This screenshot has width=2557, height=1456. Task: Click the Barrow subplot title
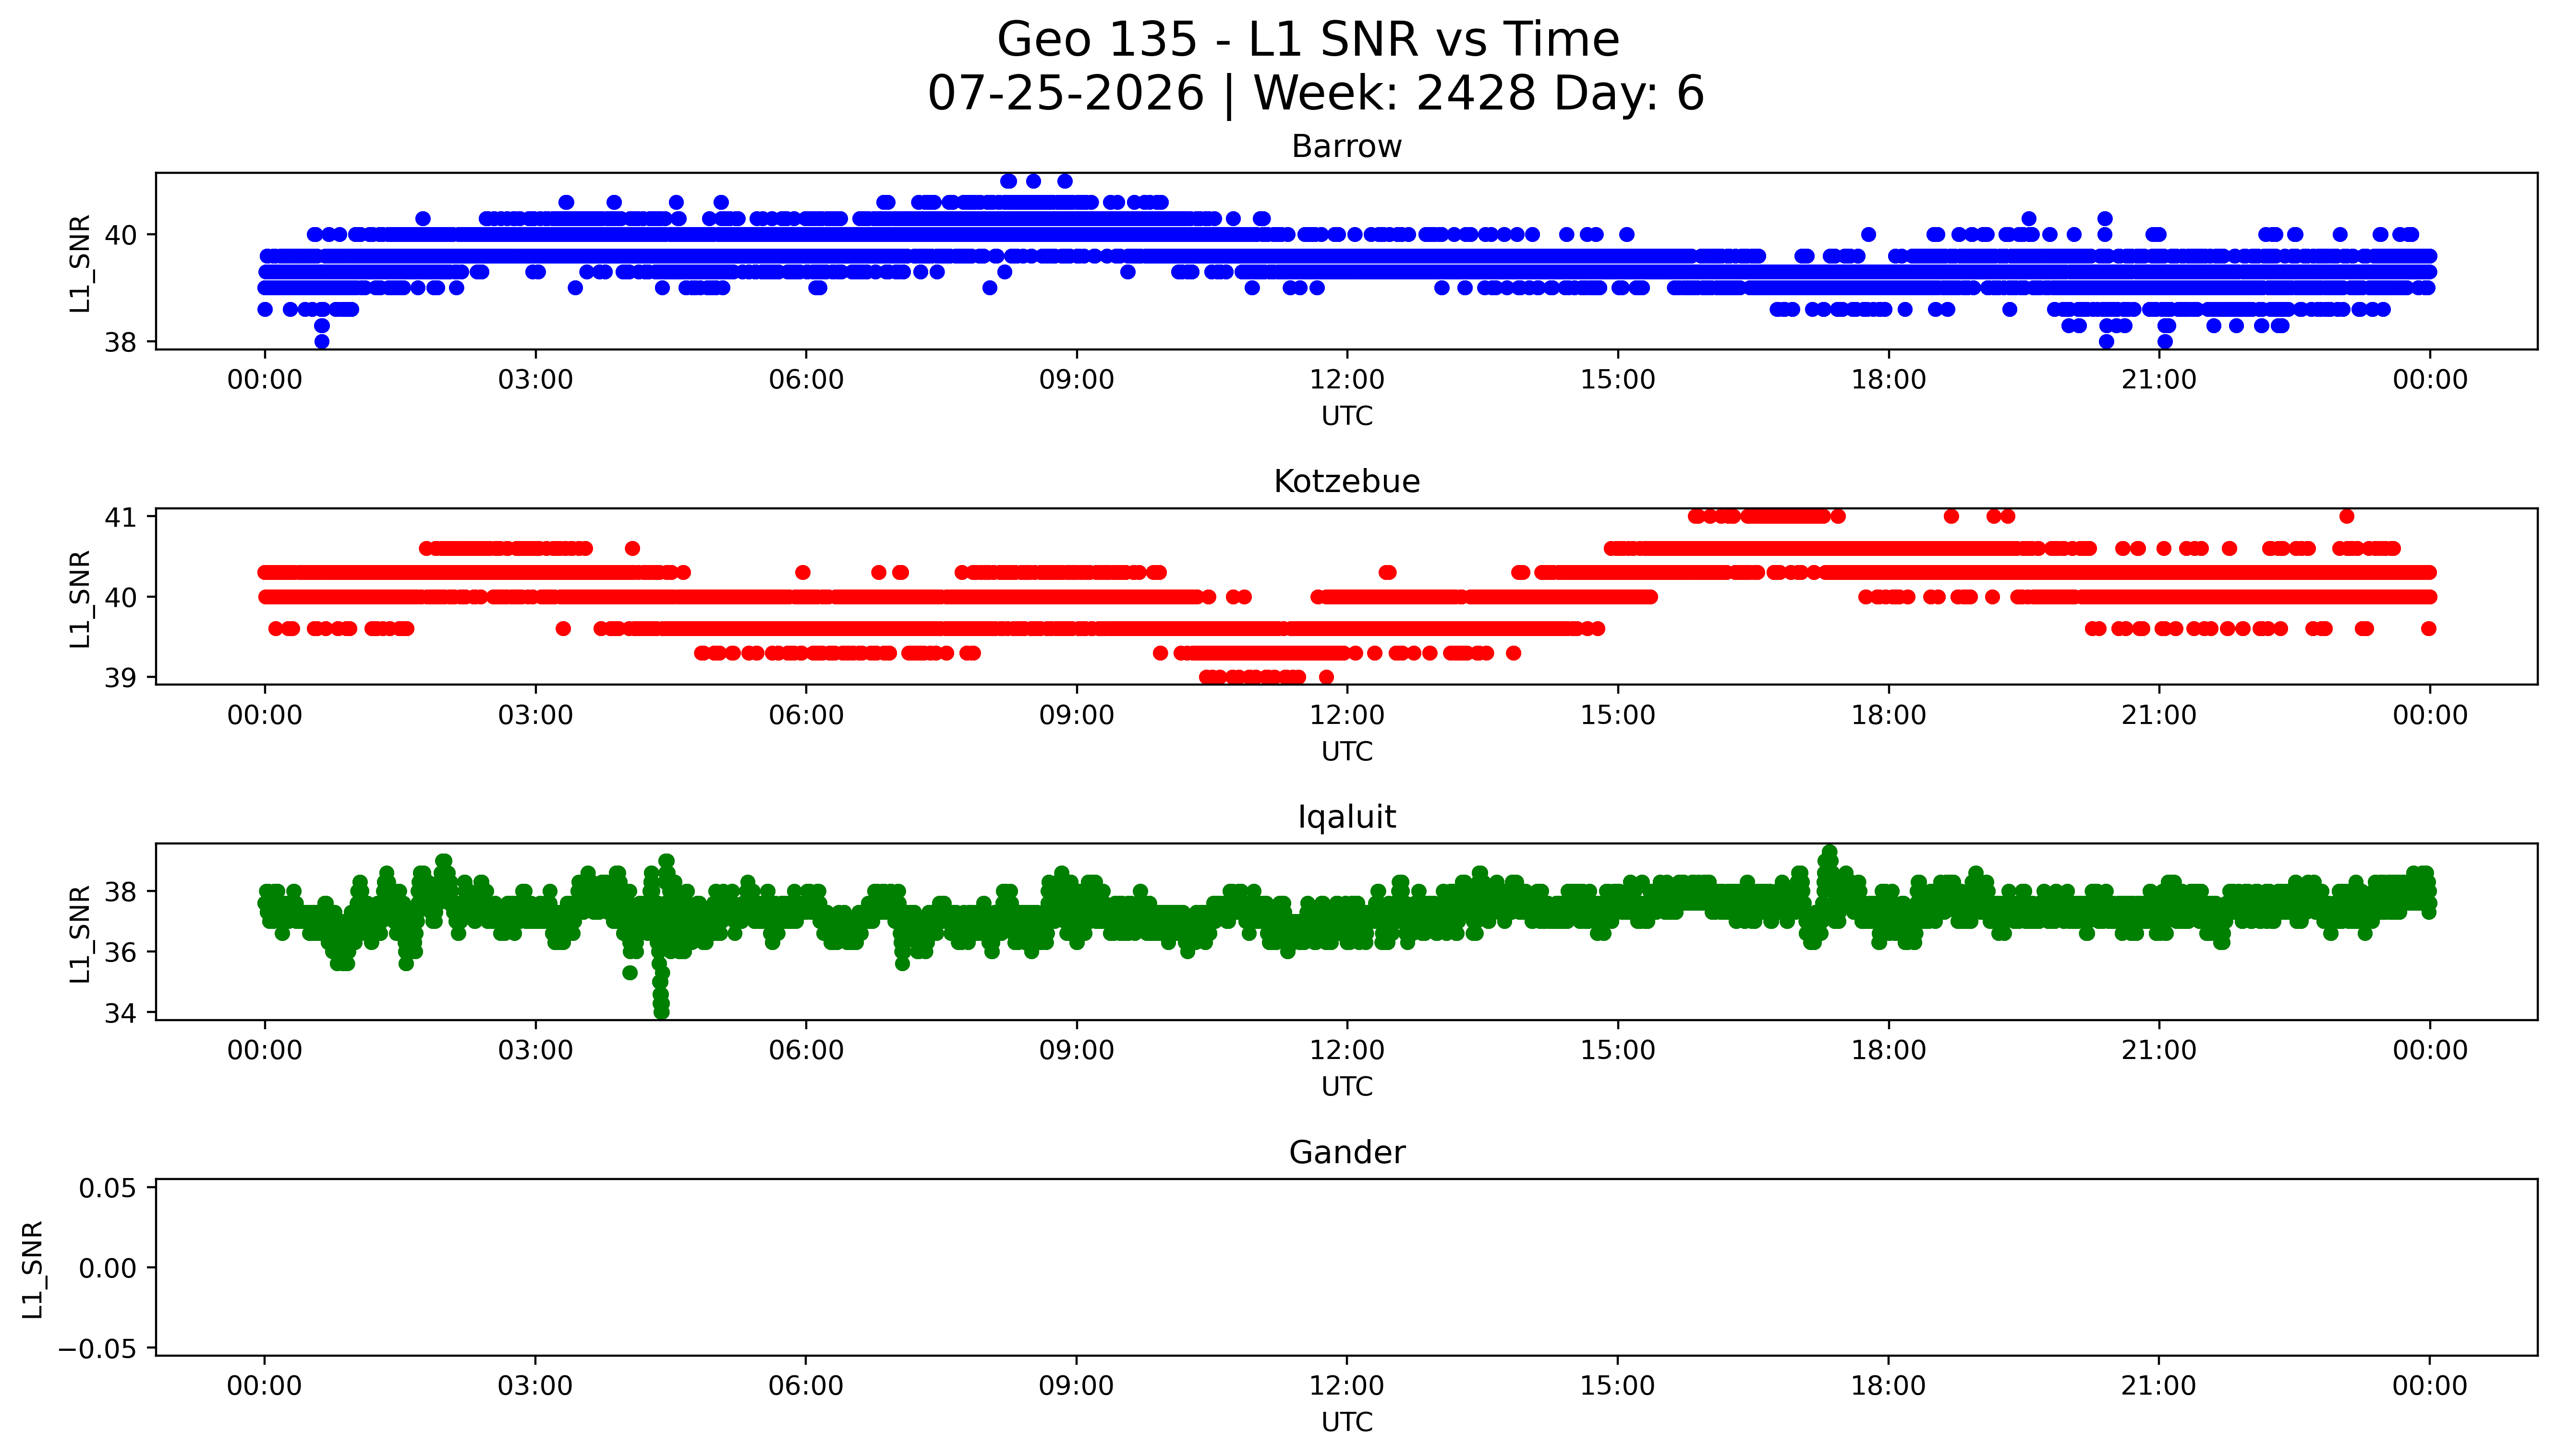(1346, 147)
